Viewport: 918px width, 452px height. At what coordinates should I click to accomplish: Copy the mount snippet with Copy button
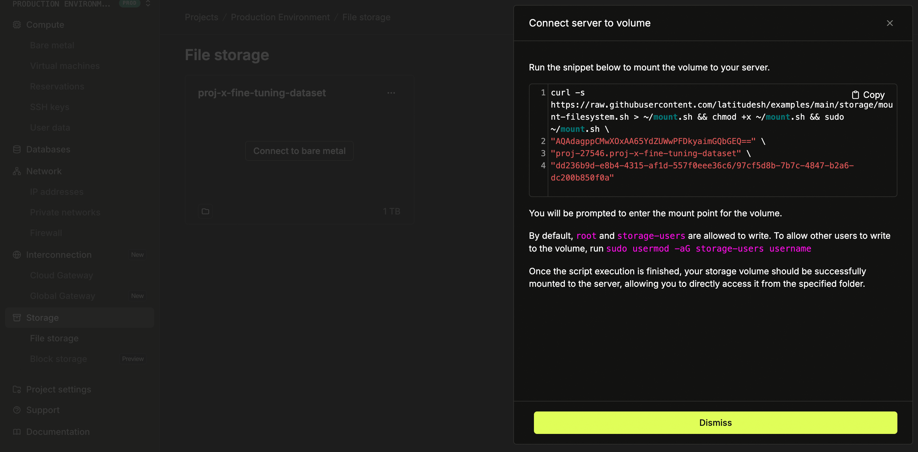[x=868, y=95]
